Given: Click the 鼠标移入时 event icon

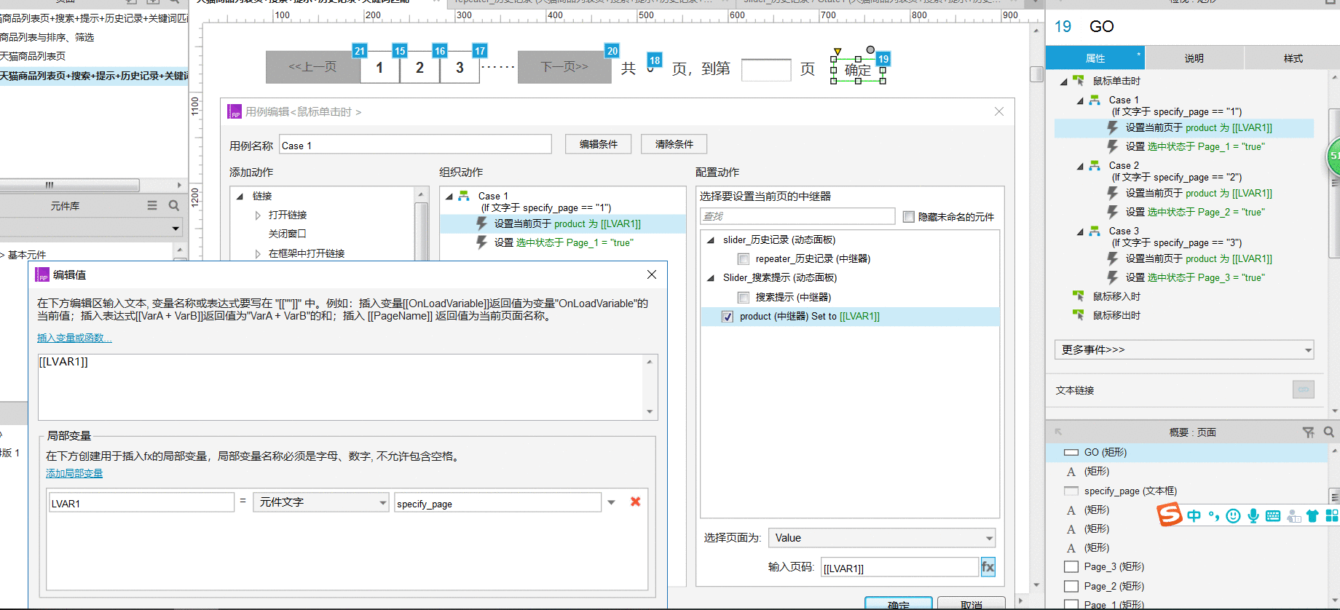Looking at the screenshot, I should (1079, 296).
